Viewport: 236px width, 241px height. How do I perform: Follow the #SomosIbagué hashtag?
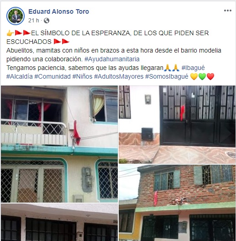pyautogui.click(x=167, y=76)
